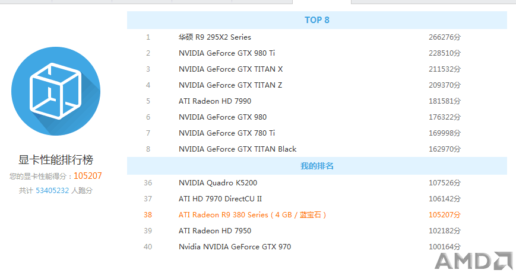The image size is (516, 273).
Task: Select NVIDIA Quadro K5200 entry
Action: pyautogui.click(x=218, y=183)
